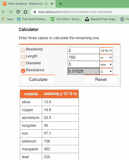Open the diameter unit dropdown showing mm
The height and width of the screenshot is (160, 129).
106,64
